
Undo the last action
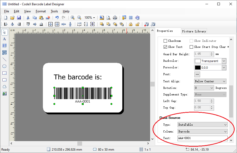pos(57,18)
